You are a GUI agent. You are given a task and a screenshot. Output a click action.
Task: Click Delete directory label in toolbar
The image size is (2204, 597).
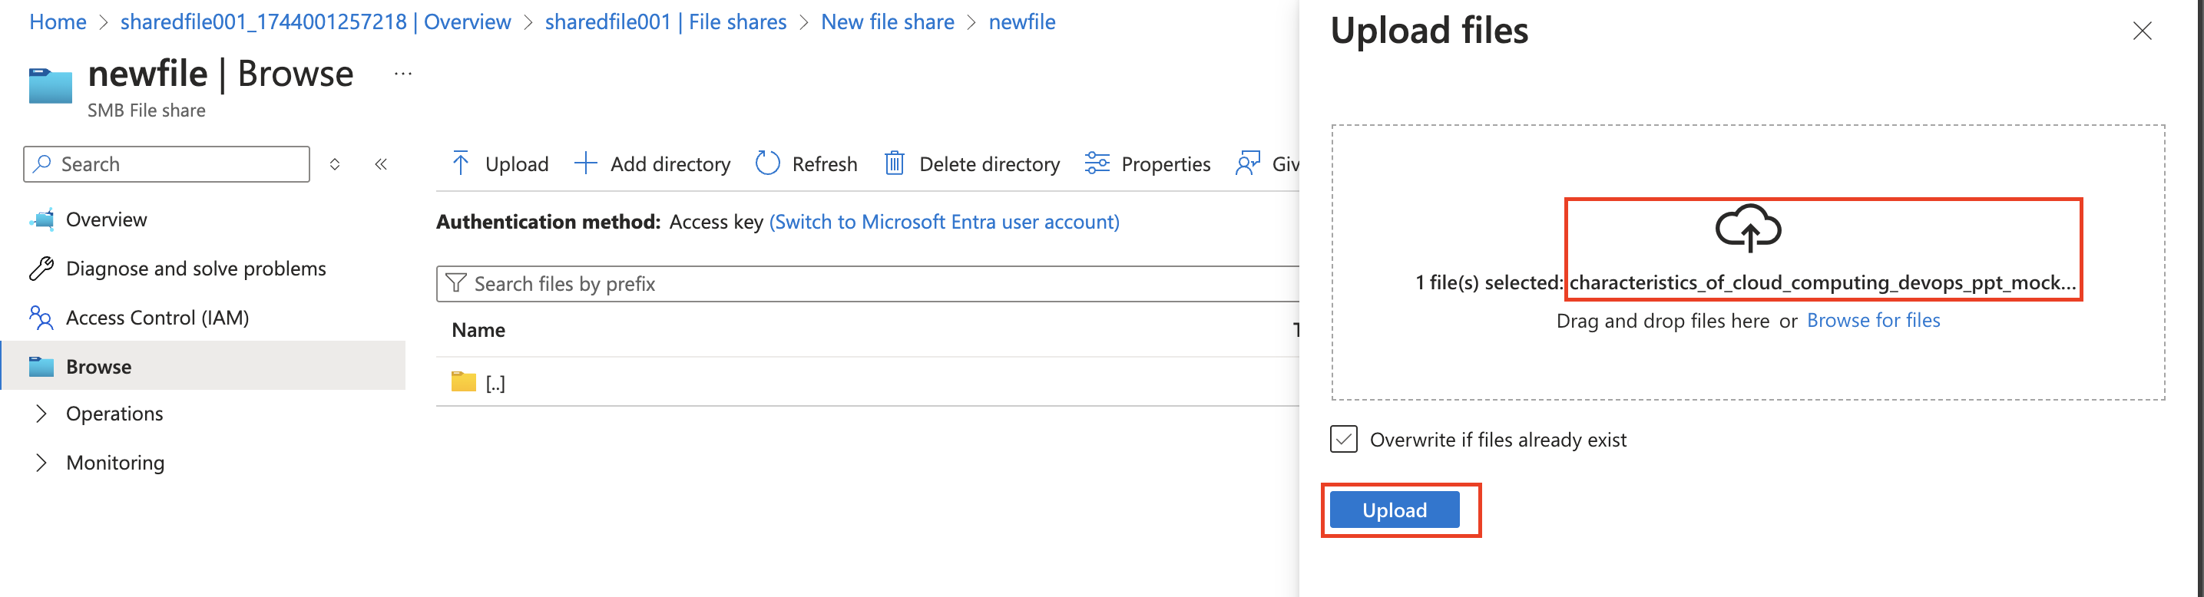pos(989,163)
